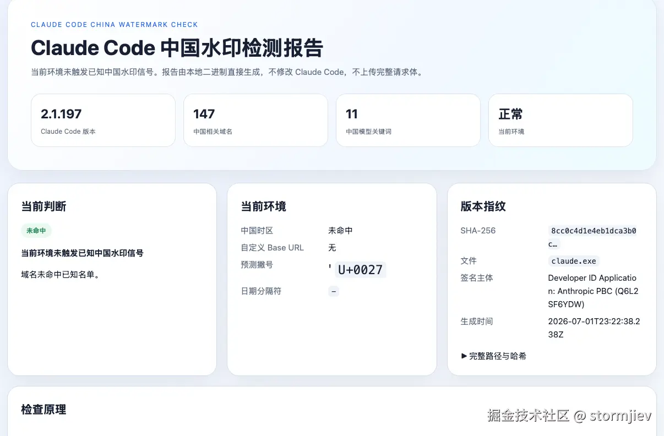Click the CLAUDE CODE CHINA WATERMARK CHECK label

pos(115,25)
